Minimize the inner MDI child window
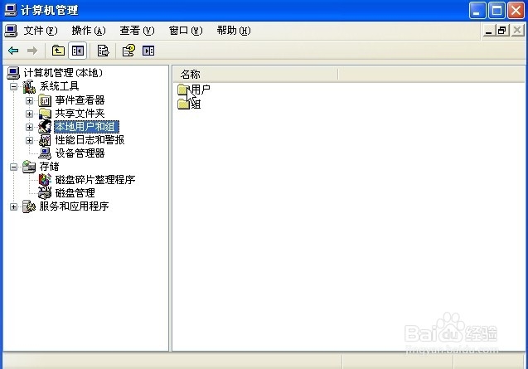This screenshot has width=528, height=369. pyautogui.click(x=488, y=31)
